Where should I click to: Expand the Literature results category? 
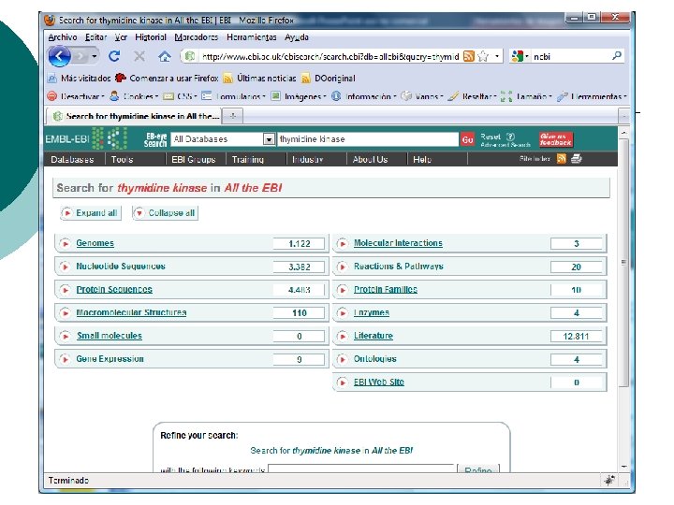[x=343, y=337]
